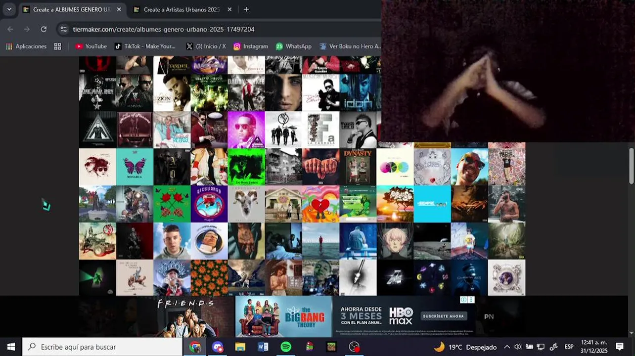Viewport: 635px width, 356px height.
Task: Select the goat skull album cover
Action: (x=246, y=204)
